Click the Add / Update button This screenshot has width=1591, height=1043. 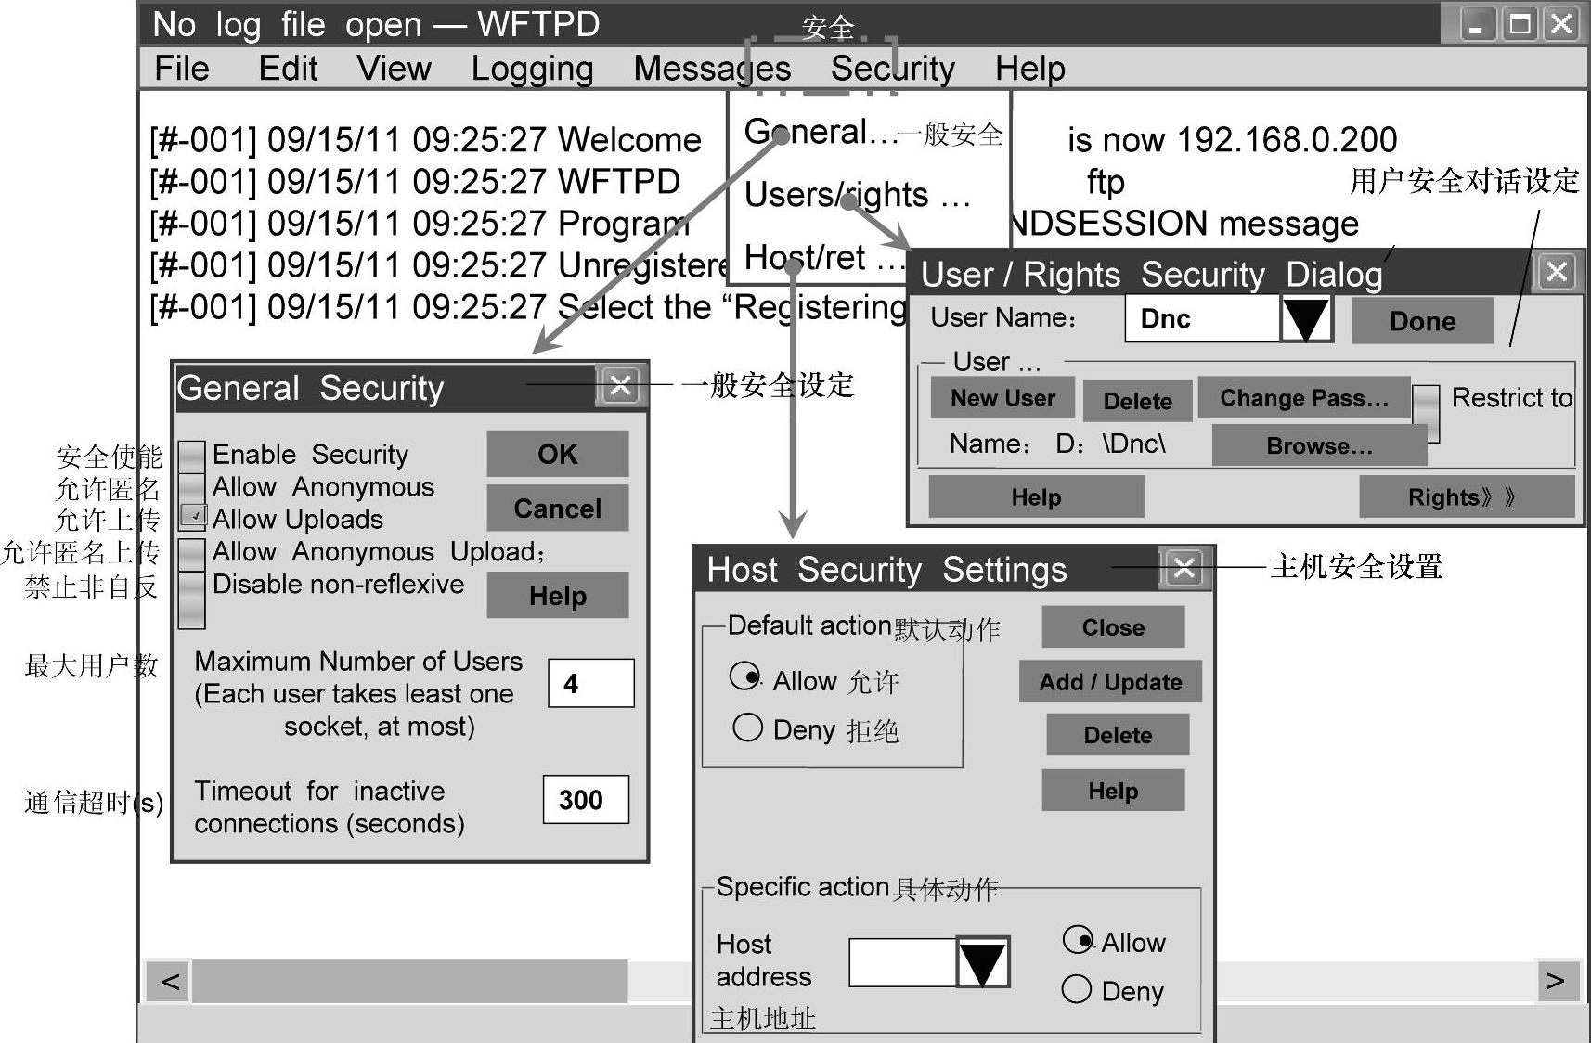point(1110,682)
